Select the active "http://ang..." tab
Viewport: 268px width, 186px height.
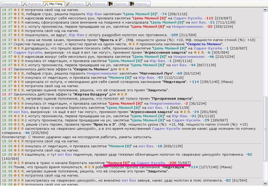54,4
